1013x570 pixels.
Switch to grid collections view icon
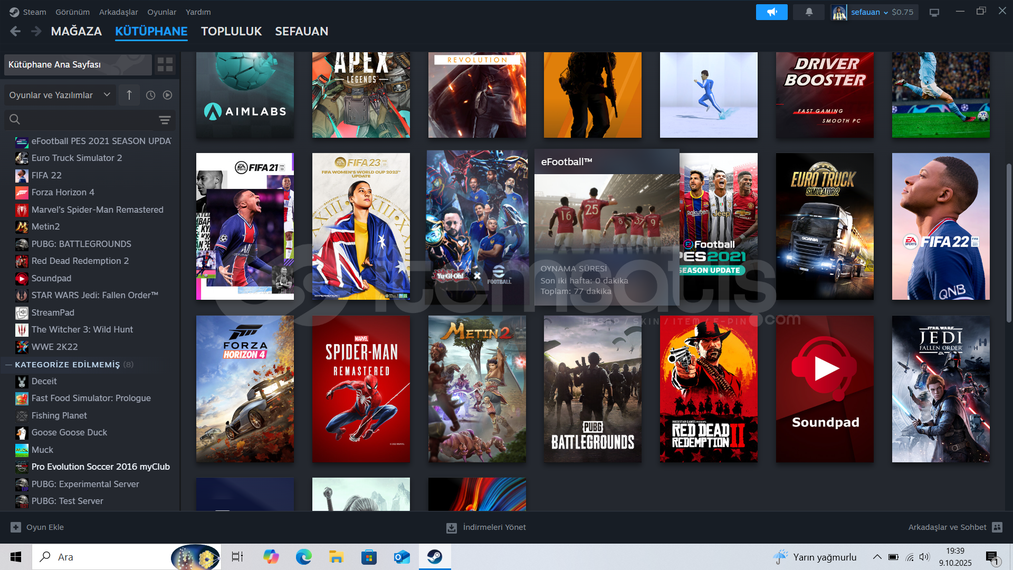tap(165, 64)
